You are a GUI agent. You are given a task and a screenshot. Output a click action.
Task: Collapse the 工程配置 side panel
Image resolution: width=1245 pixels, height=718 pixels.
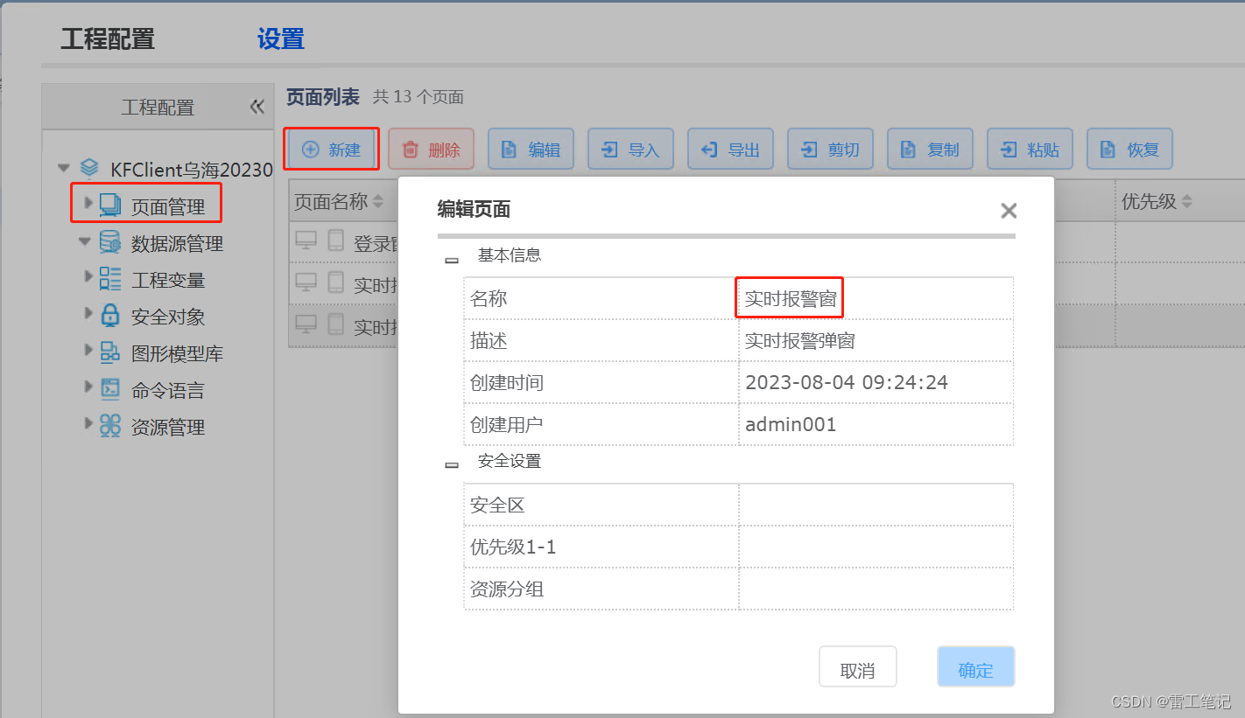point(257,107)
